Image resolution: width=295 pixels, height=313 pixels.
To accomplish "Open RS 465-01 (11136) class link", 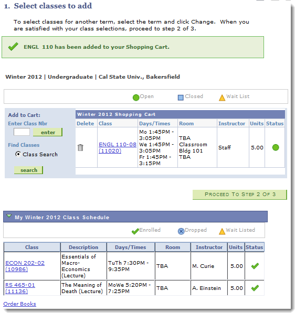I will click(20, 288).
